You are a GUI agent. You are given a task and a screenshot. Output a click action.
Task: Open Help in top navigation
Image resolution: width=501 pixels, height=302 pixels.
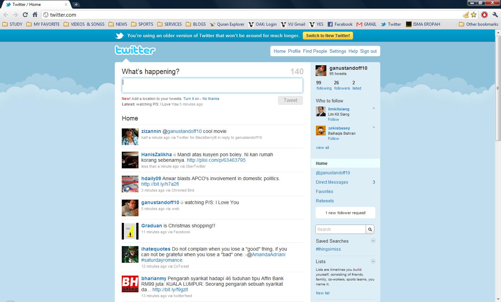click(x=353, y=51)
